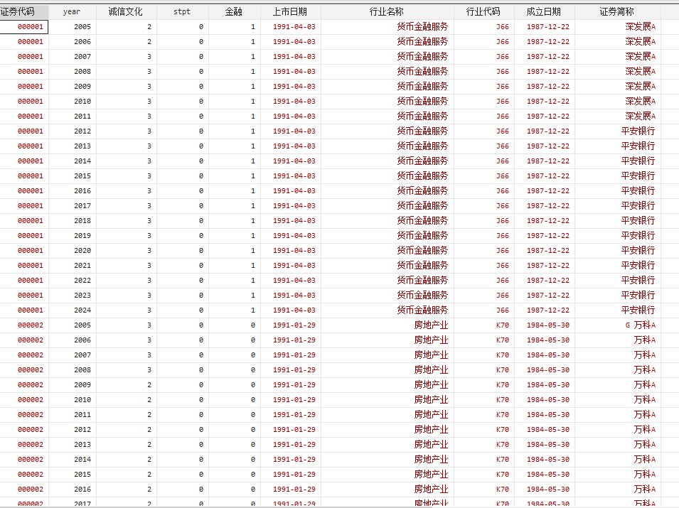The image size is (679, 508).
Task: Click year cell 2012 for stock 000001
Action: [82, 131]
